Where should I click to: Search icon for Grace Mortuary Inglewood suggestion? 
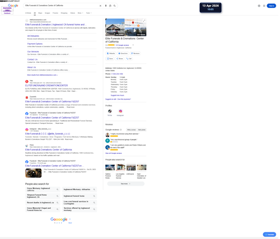(58, 189)
